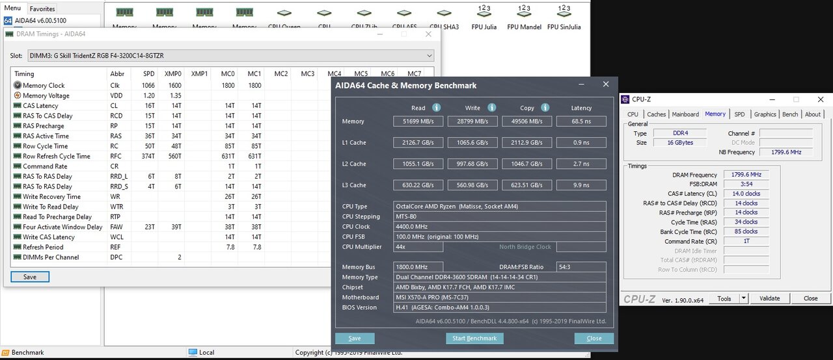
Task: Open the CPU-Z Tools dropdown arrow
Action: click(744, 298)
